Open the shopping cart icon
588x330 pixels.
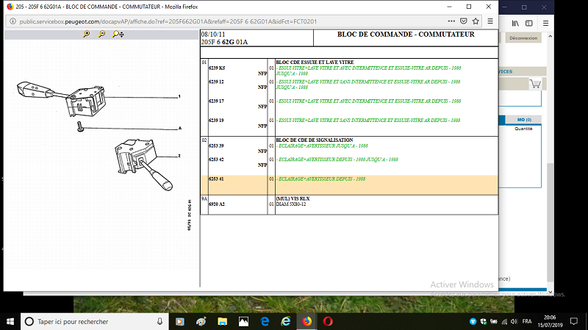(535, 84)
